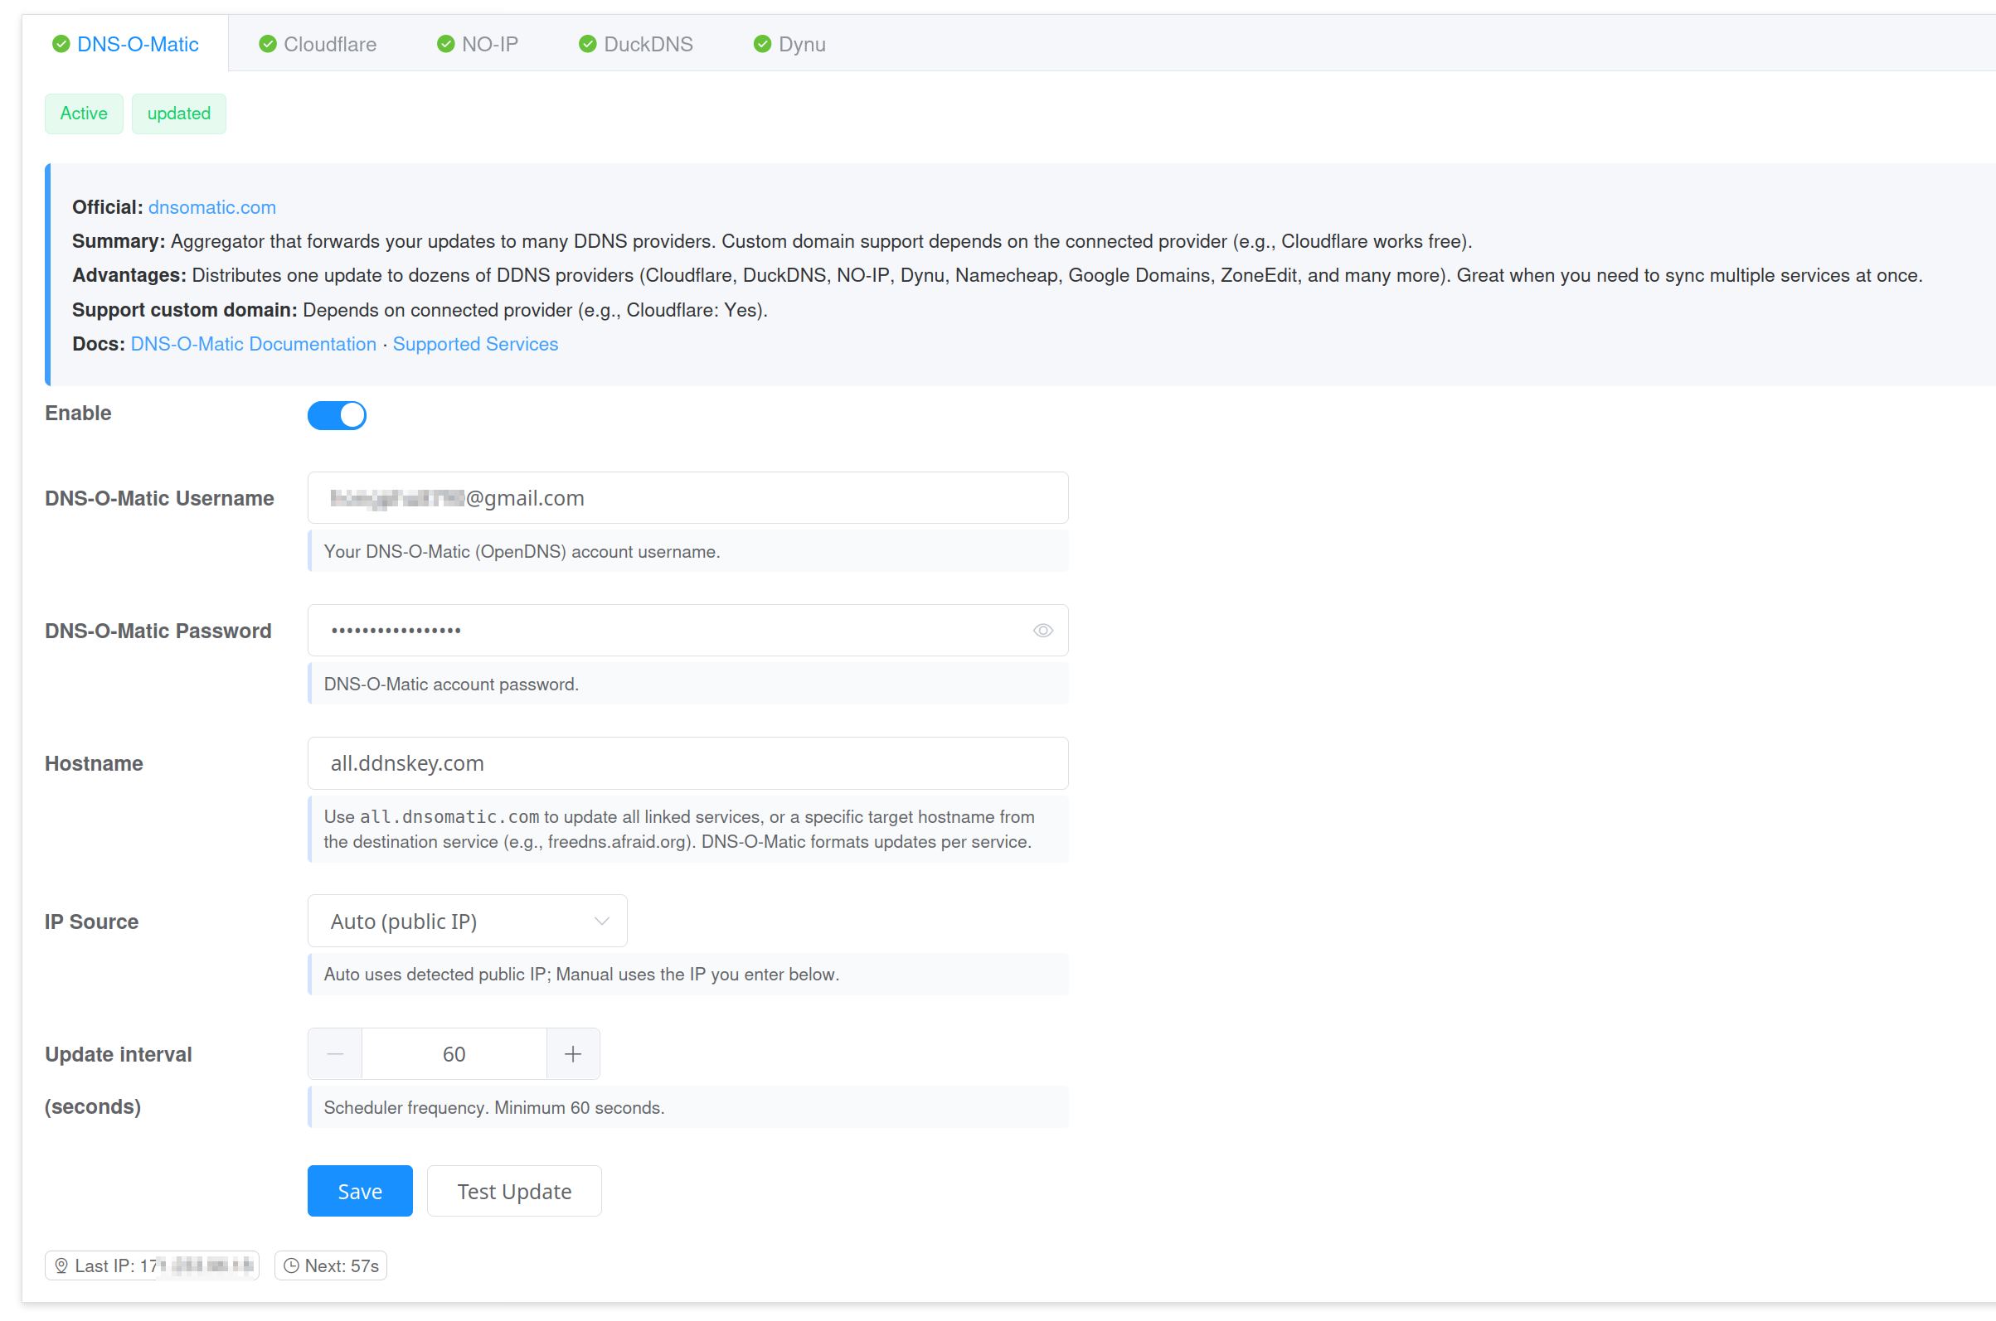Click the location pin icon beside Last IP
The width and height of the screenshot is (1996, 1321).
(61, 1265)
